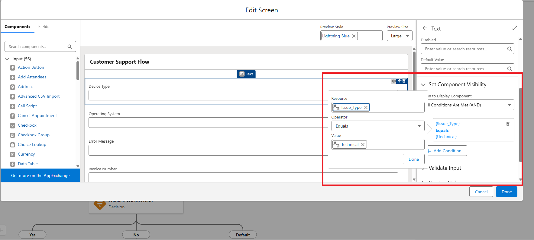
Task: Remove the Technical value pill
Action: click(363, 145)
